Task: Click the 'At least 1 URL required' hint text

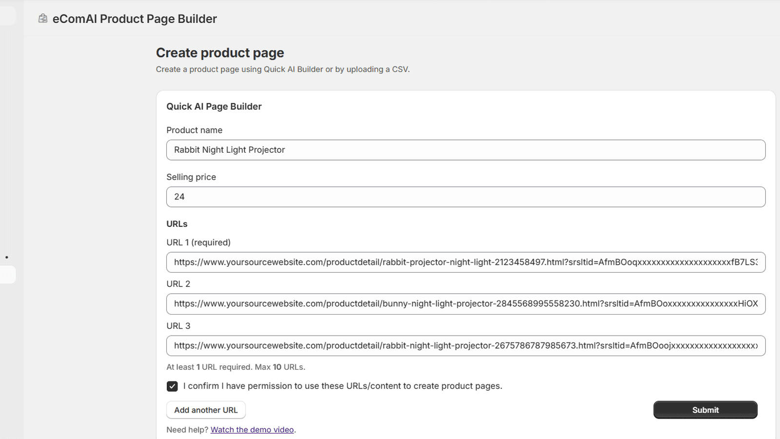Action: pyautogui.click(x=236, y=367)
